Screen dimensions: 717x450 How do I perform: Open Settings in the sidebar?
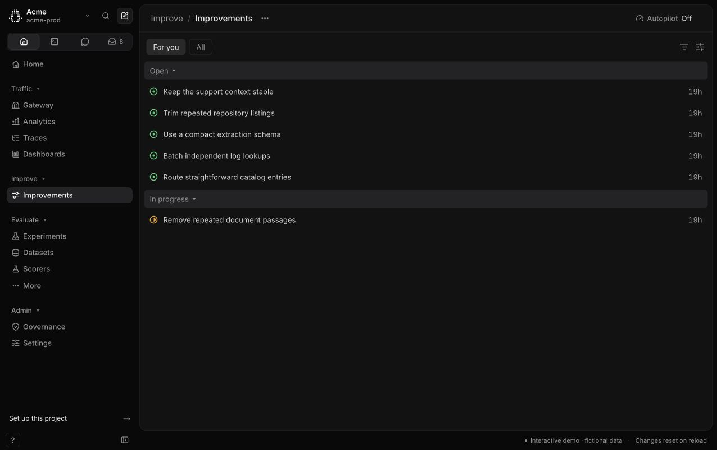pyautogui.click(x=70, y=343)
